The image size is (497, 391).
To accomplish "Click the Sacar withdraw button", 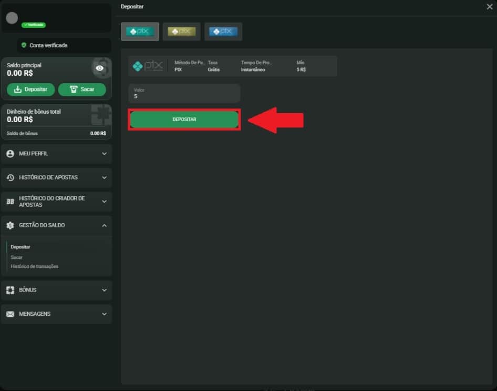I will coord(81,89).
